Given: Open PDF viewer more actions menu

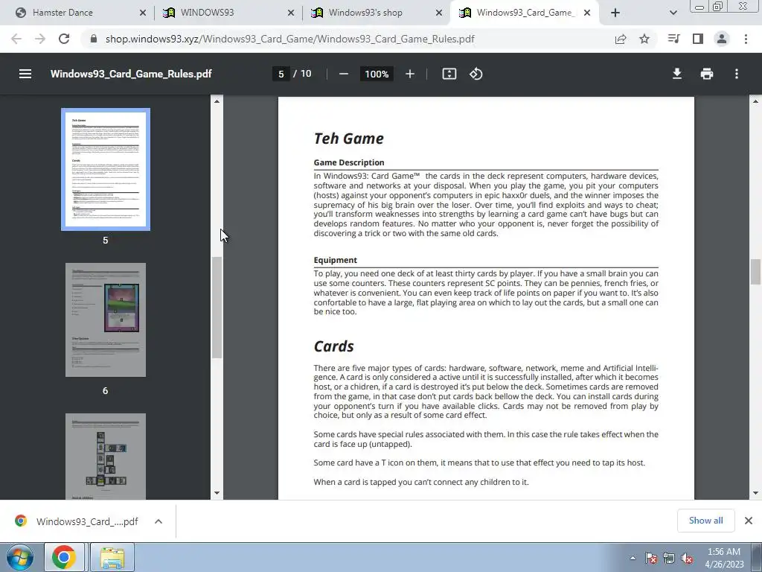Looking at the screenshot, I should pos(737,74).
